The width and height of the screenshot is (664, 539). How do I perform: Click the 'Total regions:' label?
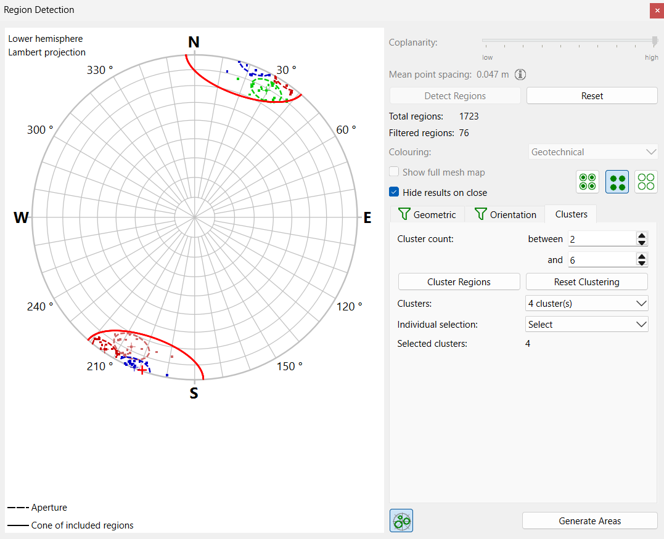[416, 116]
